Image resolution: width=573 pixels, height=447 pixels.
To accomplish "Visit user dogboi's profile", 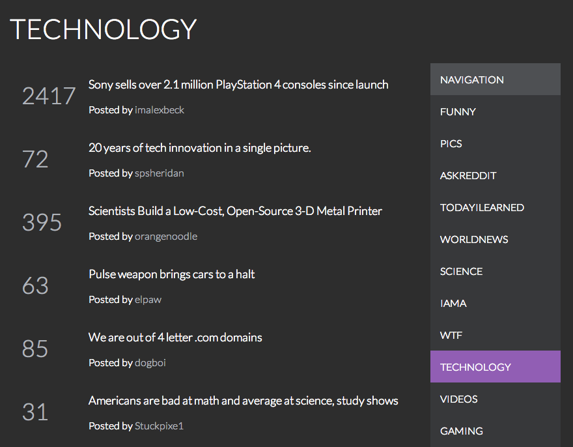I will click(150, 363).
